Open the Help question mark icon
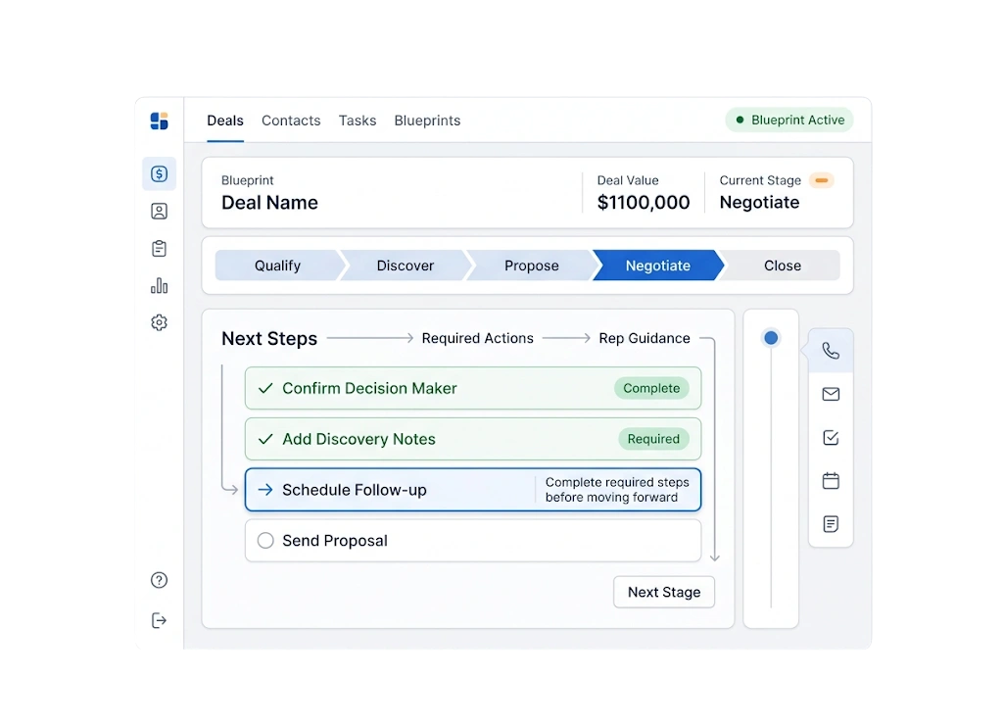Image resolution: width=1003 pixels, height=726 pixels. [x=160, y=580]
